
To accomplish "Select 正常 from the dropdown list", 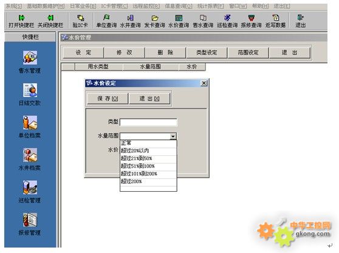I will tap(148, 143).
